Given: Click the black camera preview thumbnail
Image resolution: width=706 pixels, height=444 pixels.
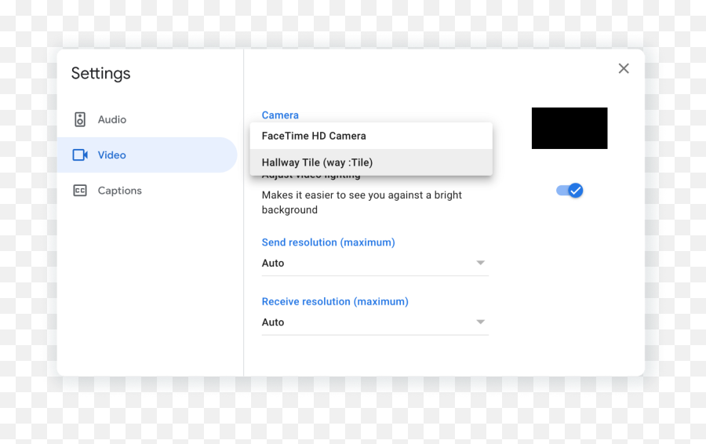Looking at the screenshot, I should (x=570, y=128).
